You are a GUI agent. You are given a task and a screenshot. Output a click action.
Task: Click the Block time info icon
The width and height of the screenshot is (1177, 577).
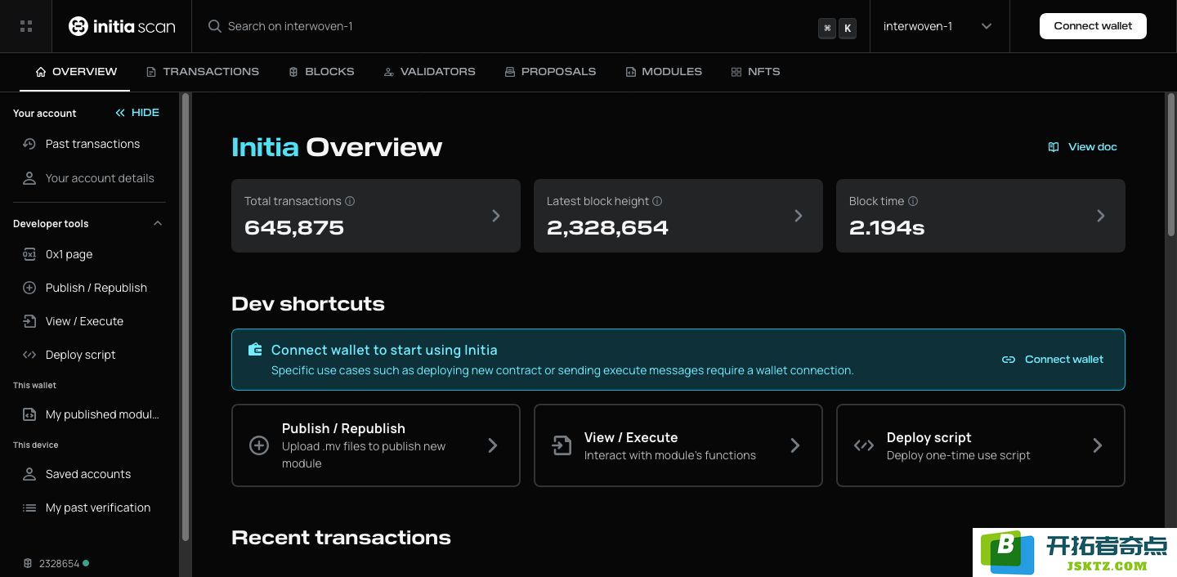click(x=913, y=201)
